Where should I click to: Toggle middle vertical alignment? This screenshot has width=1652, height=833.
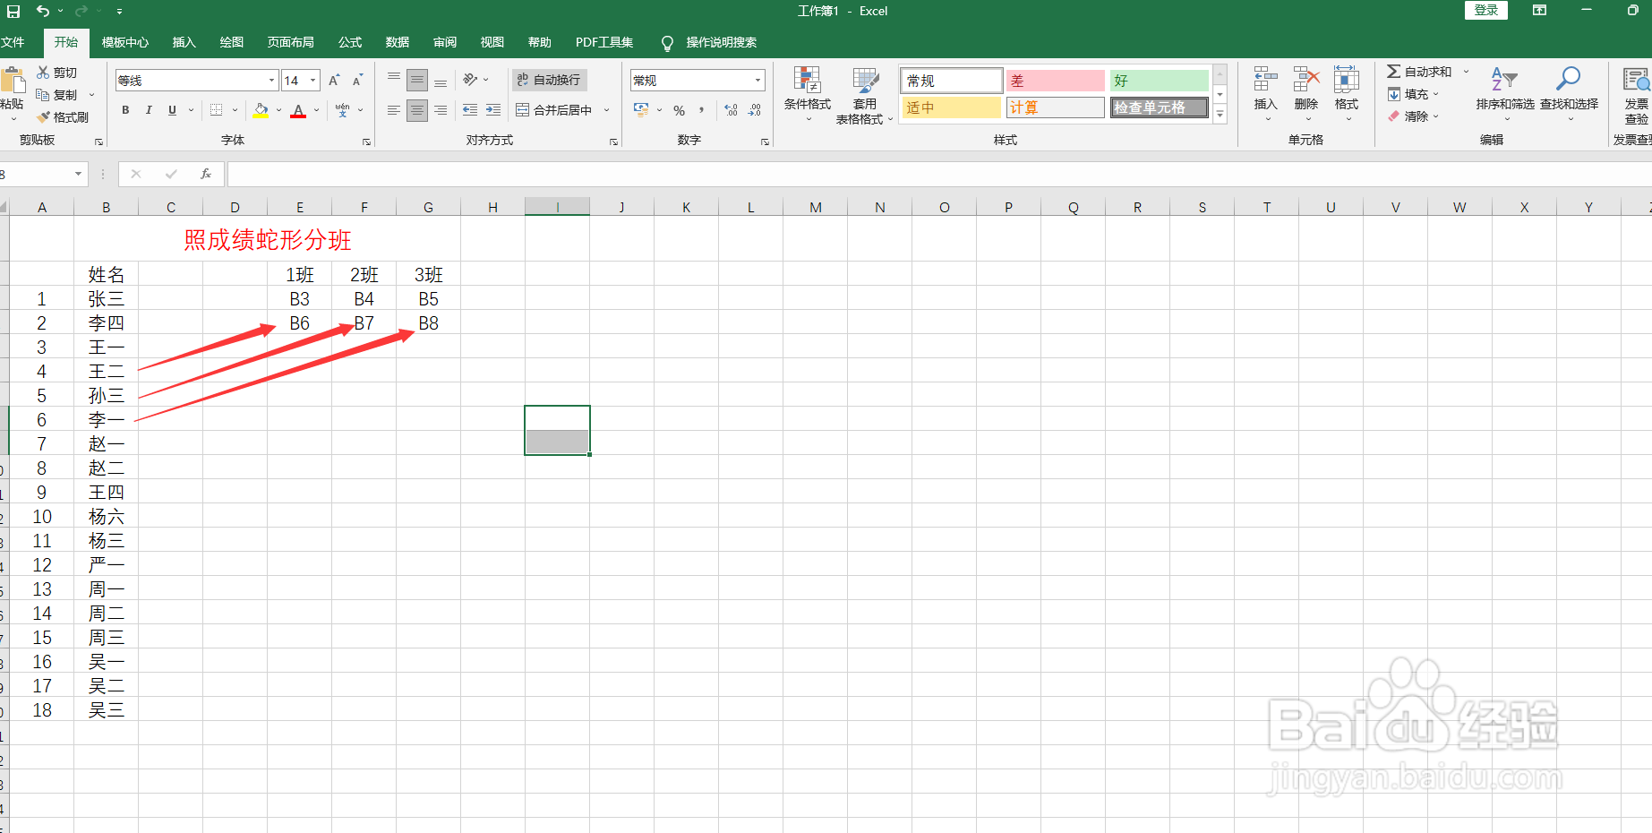(417, 81)
